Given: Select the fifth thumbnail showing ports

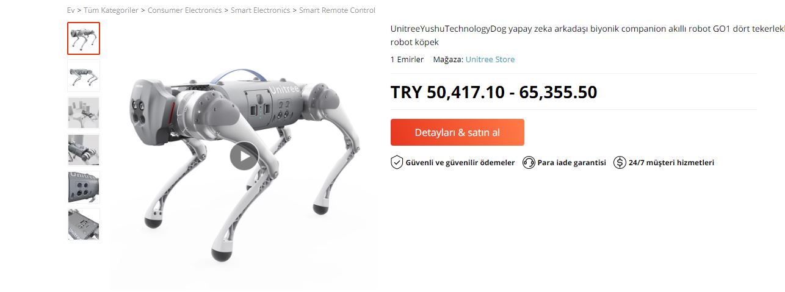Looking at the screenshot, I should click(x=84, y=187).
